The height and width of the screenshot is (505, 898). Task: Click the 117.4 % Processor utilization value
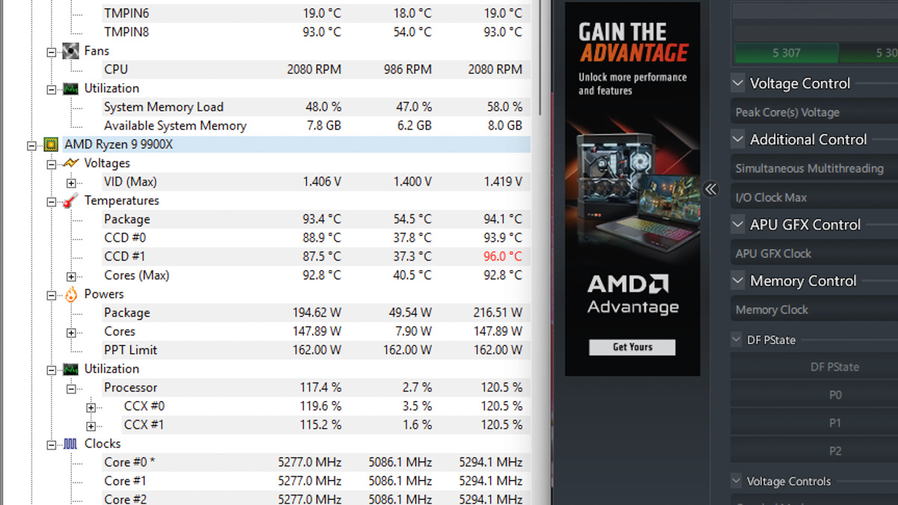pos(320,388)
